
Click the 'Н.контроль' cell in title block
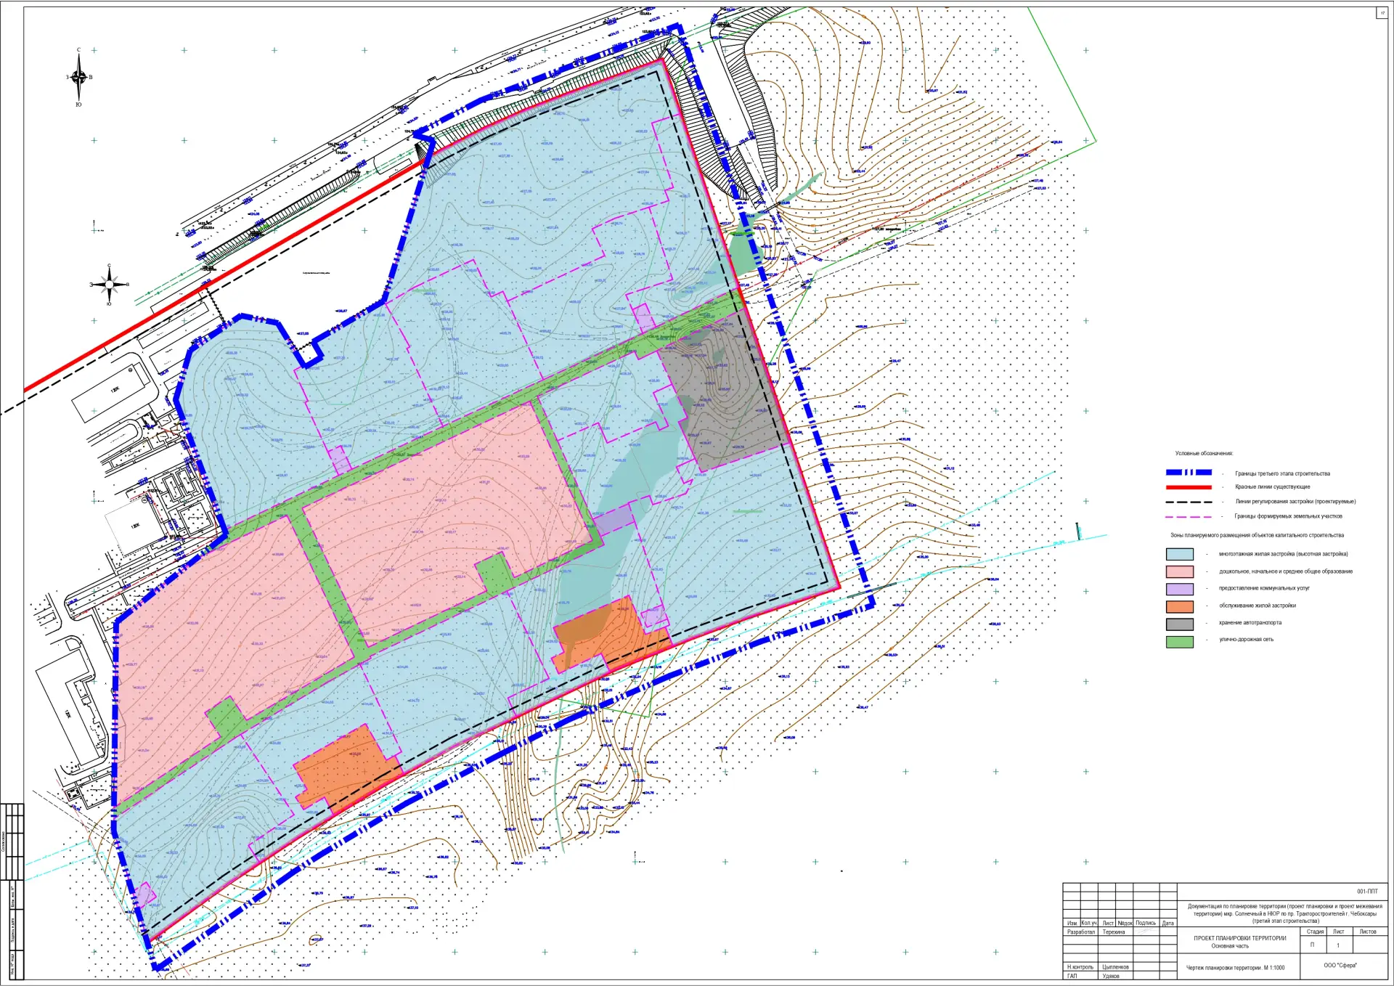[1081, 967]
